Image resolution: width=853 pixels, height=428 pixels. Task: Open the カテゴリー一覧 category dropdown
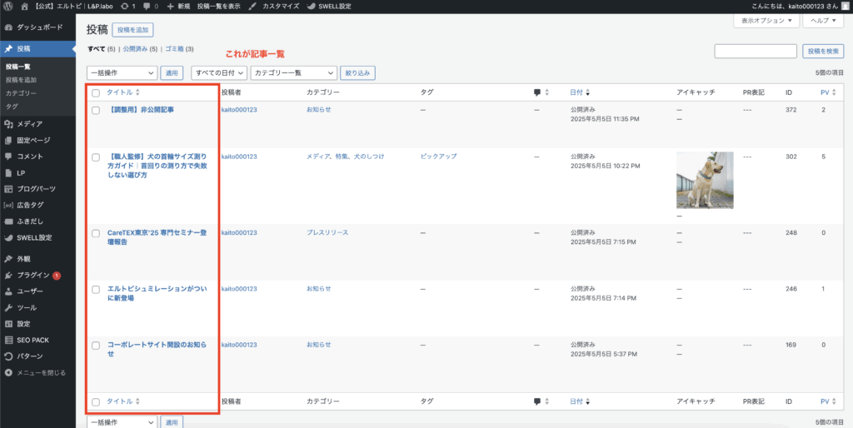[293, 72]
